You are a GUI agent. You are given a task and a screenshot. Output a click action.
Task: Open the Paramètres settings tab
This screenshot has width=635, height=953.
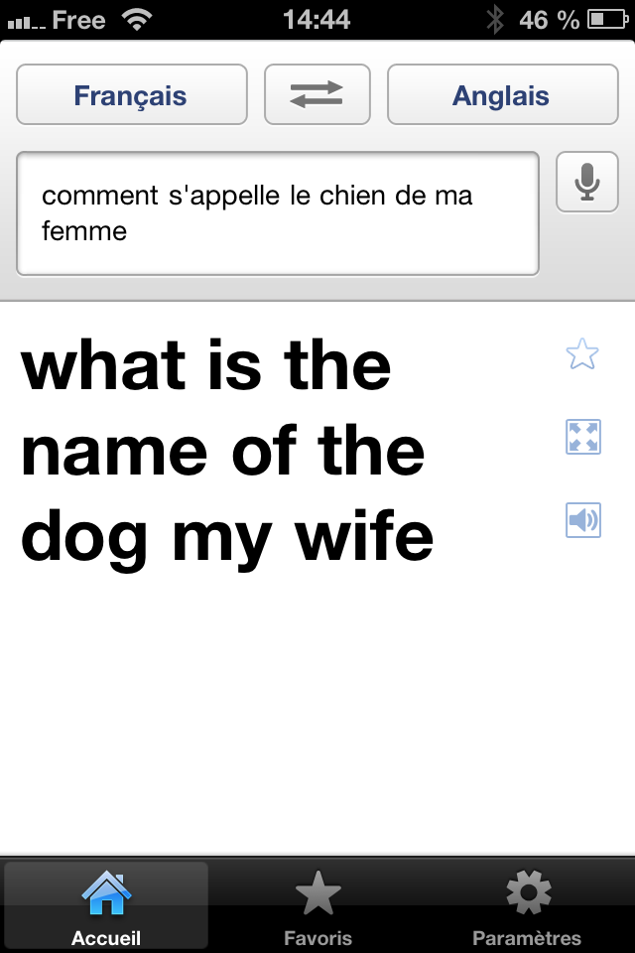coord(528,906)
